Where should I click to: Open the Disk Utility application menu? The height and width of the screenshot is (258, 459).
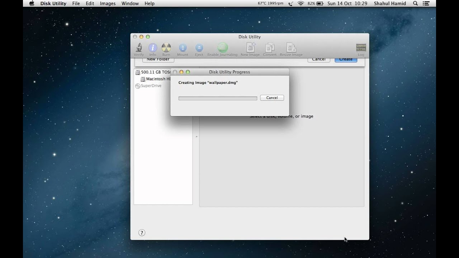pyautogui.click(x=53, y=3)
